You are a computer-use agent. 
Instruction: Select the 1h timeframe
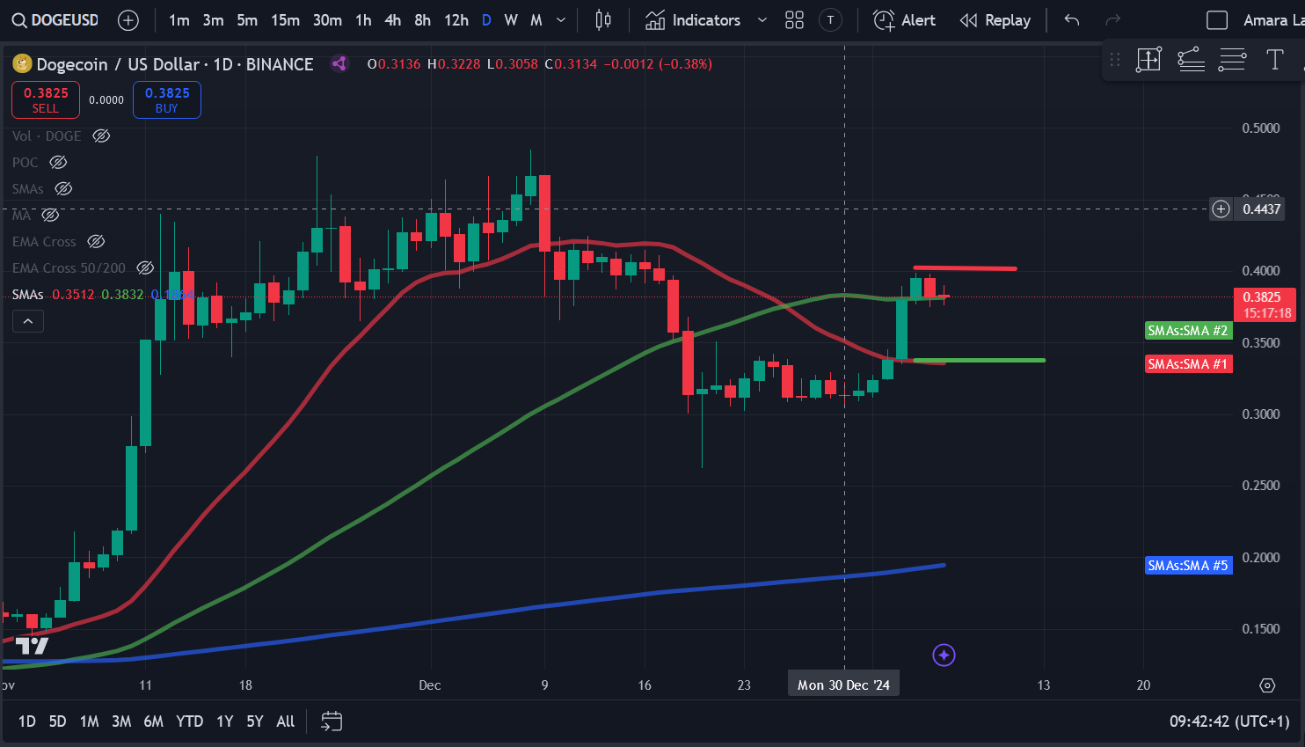pyautogui.click(x=363, y=20)
